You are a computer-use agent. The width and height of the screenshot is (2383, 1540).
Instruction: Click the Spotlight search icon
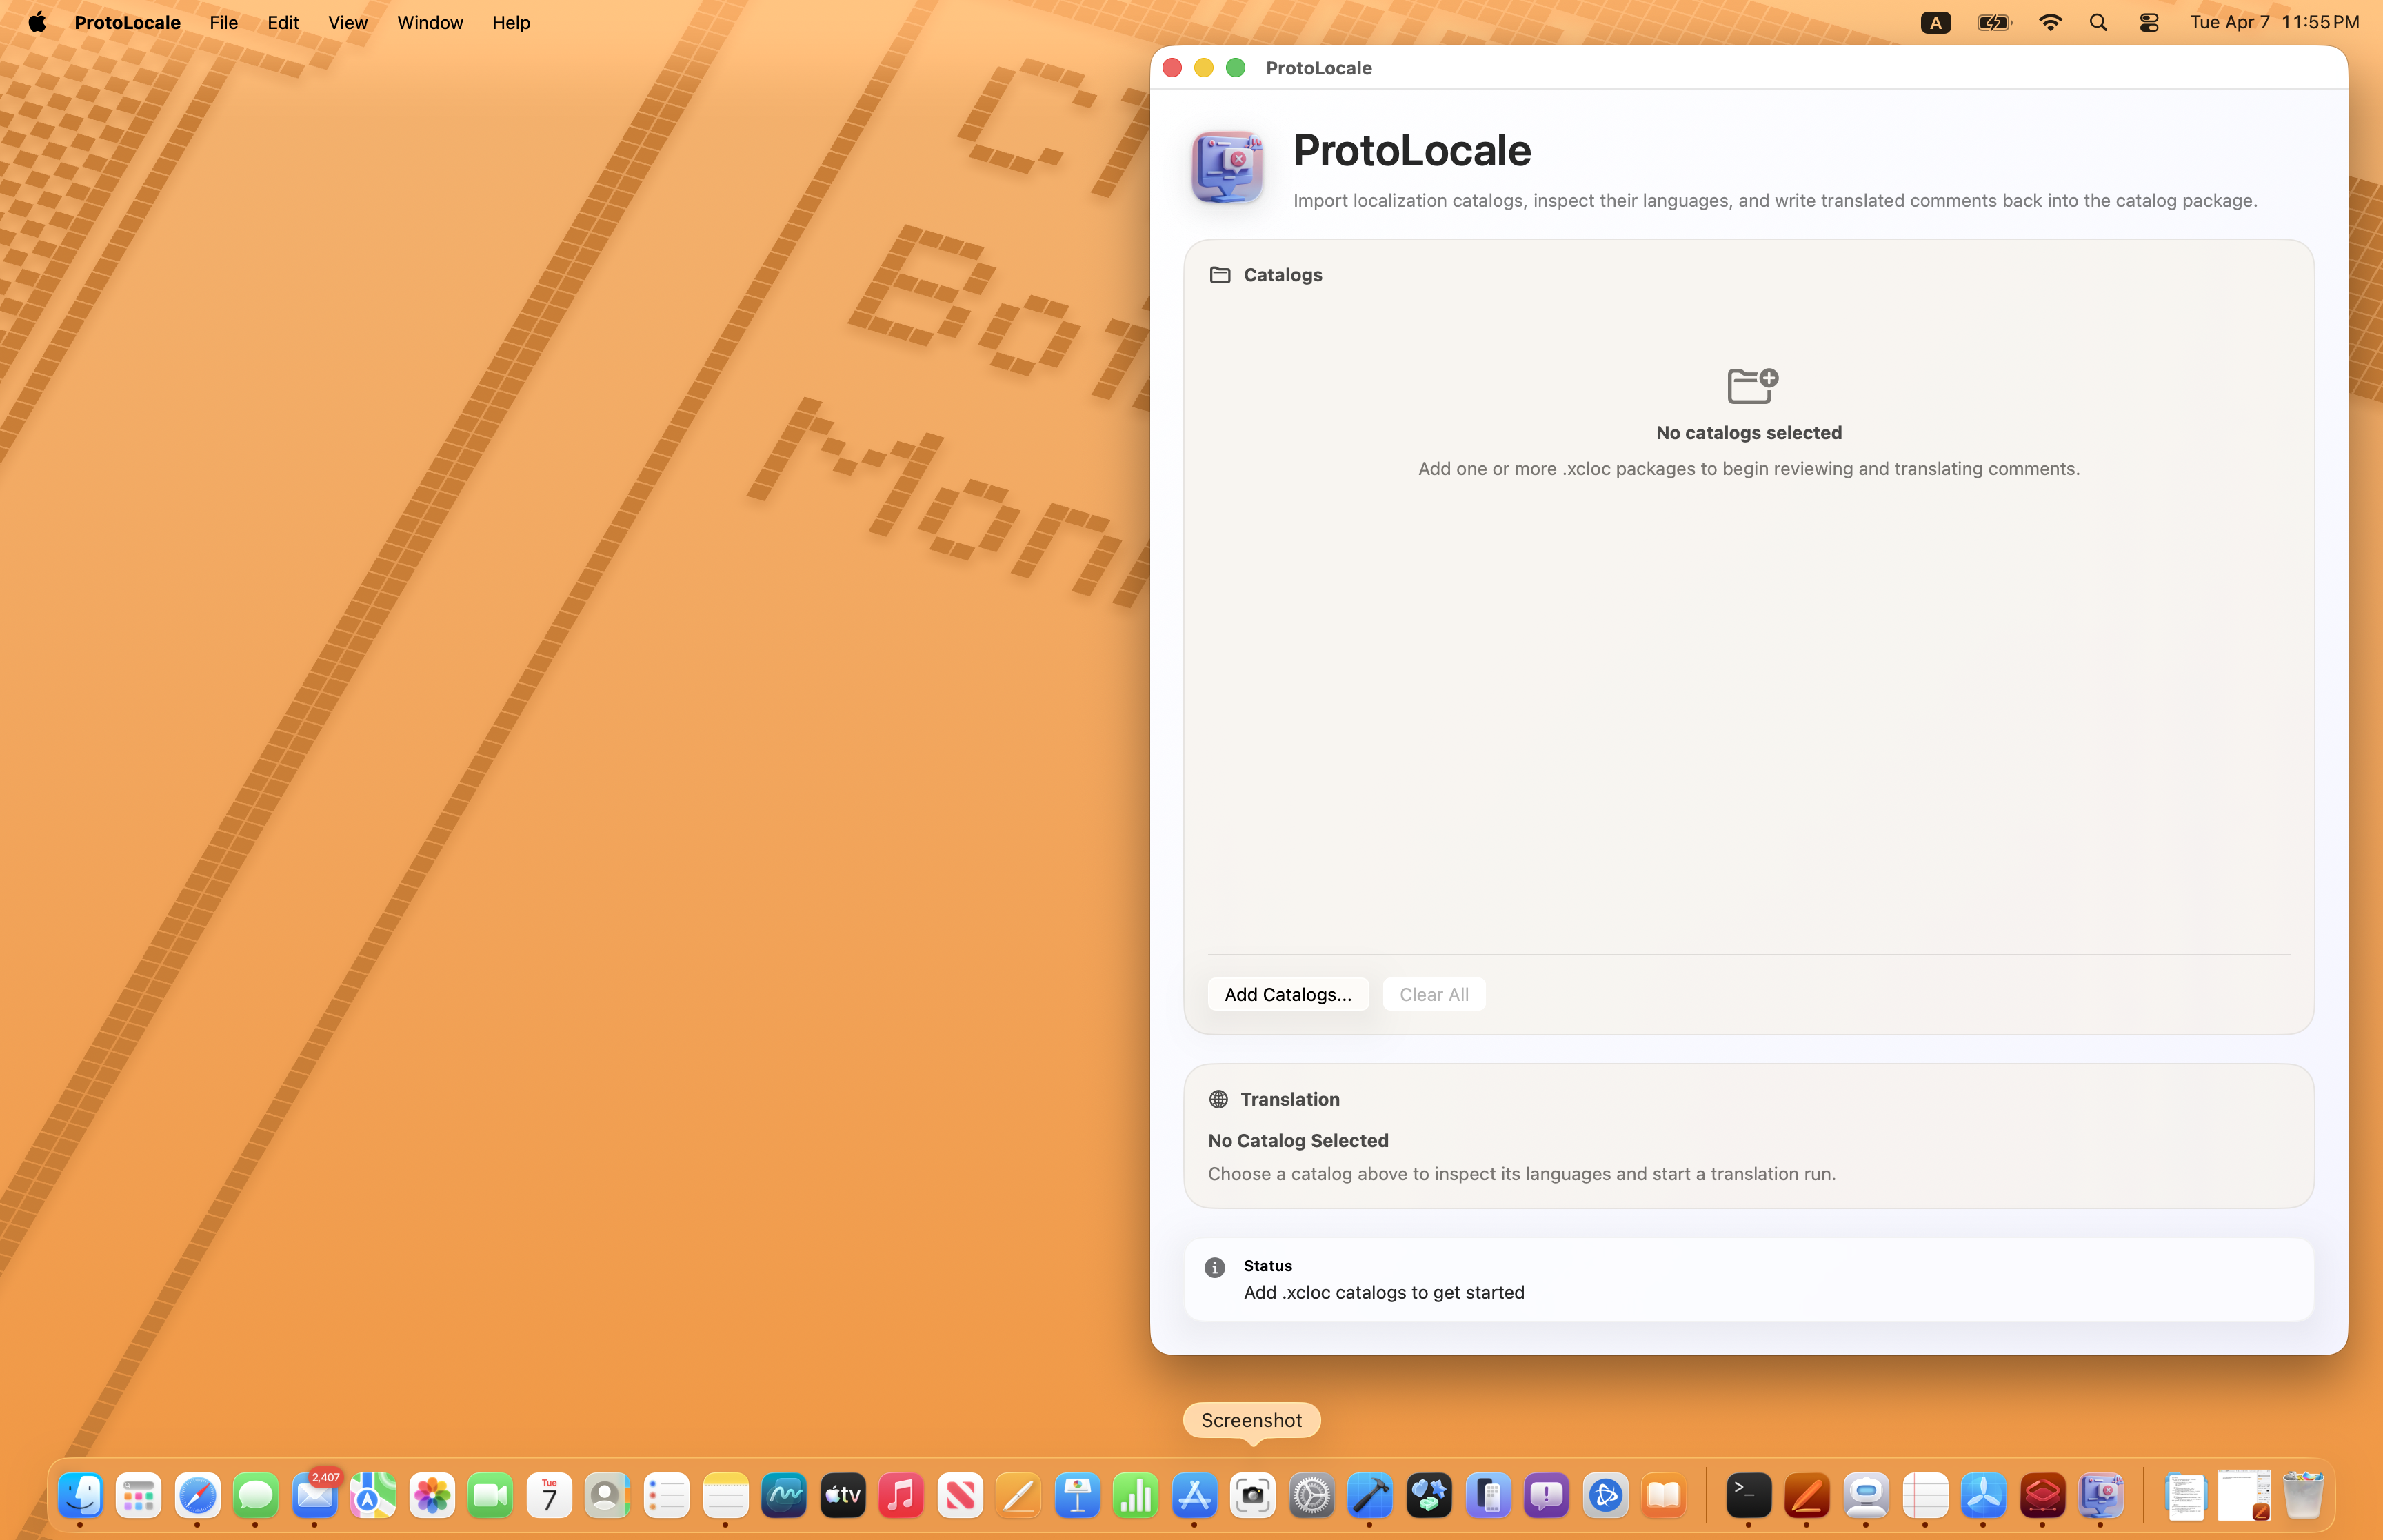click(2098, 22)
